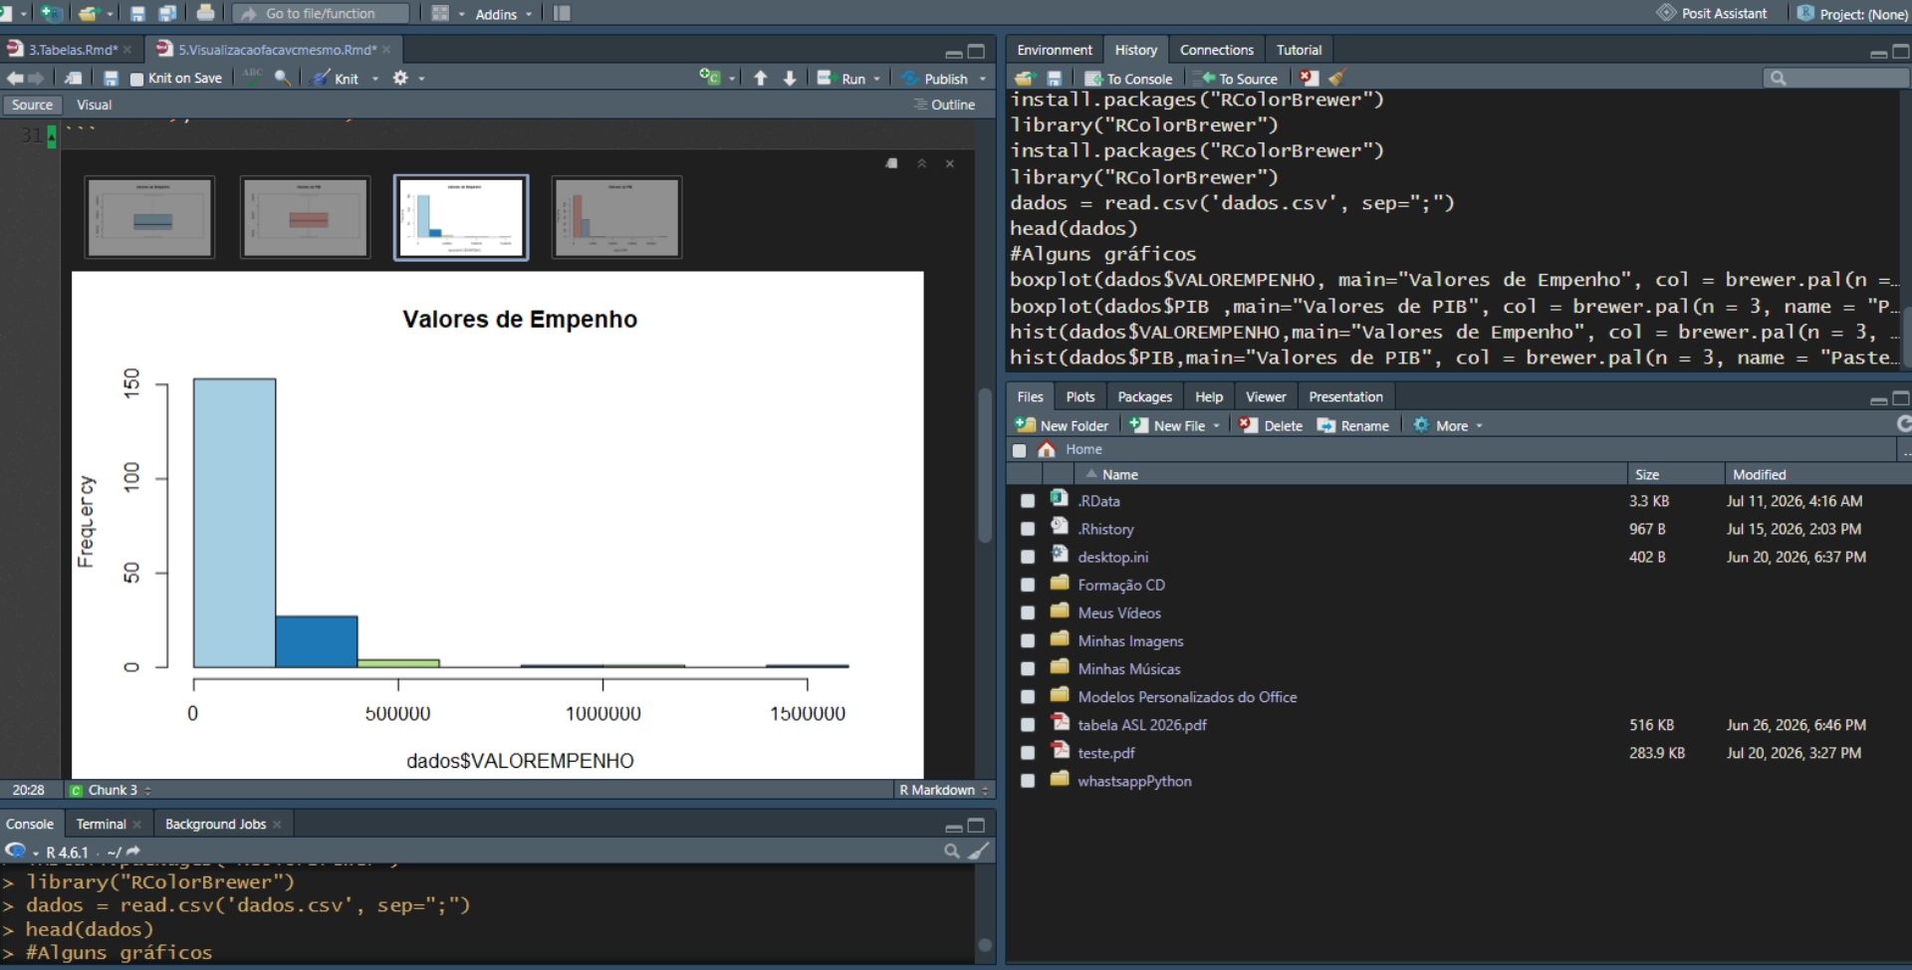Open the Chunk 3 navigation dropdown
Viewport: 1912px width, 970px height.
(111, 790)
